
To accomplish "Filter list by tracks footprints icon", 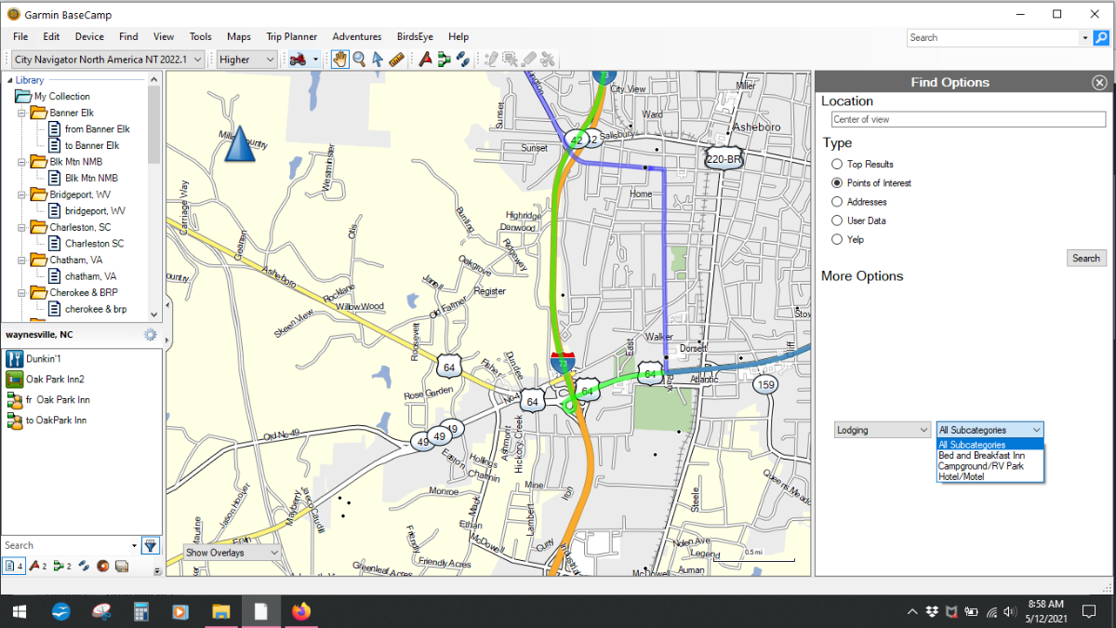I will point(84,565).
